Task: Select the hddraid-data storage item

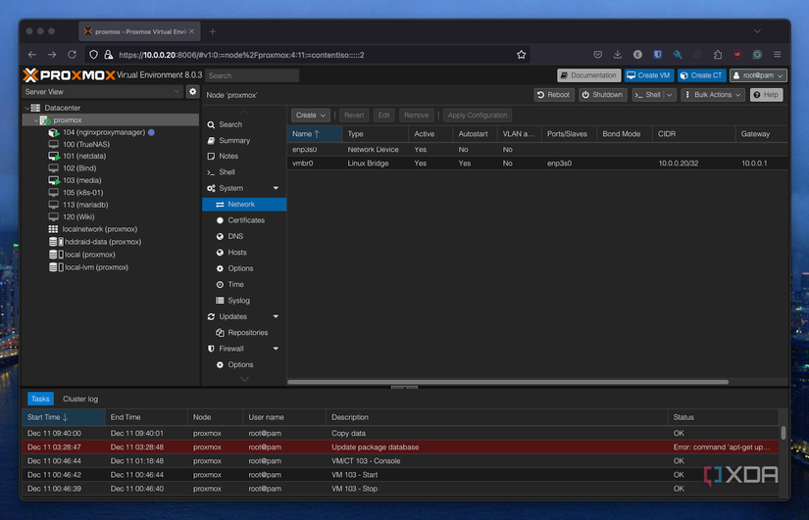Action: coord(102,242)
